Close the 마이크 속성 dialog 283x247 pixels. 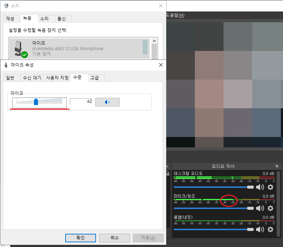coord(161,65)
